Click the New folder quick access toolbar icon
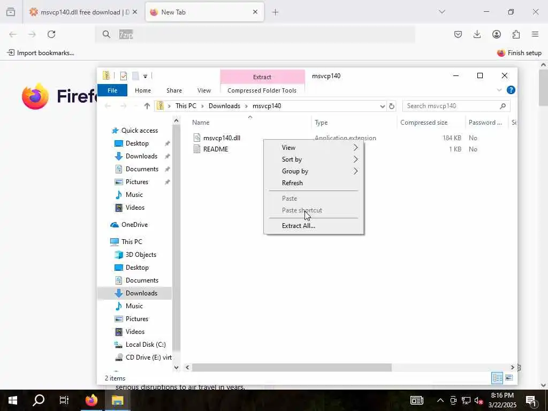This screenshot has width=548, height=411. (135, 76)
